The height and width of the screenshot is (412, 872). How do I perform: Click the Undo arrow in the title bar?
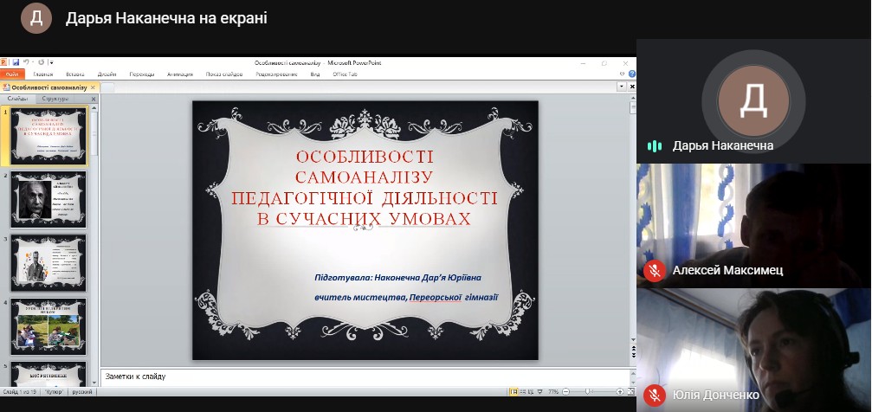pos(27,62)
